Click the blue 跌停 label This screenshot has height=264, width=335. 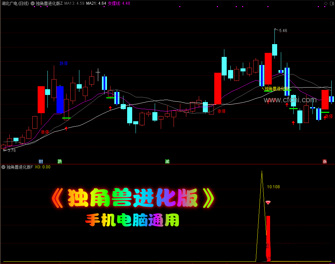point(64,63)
